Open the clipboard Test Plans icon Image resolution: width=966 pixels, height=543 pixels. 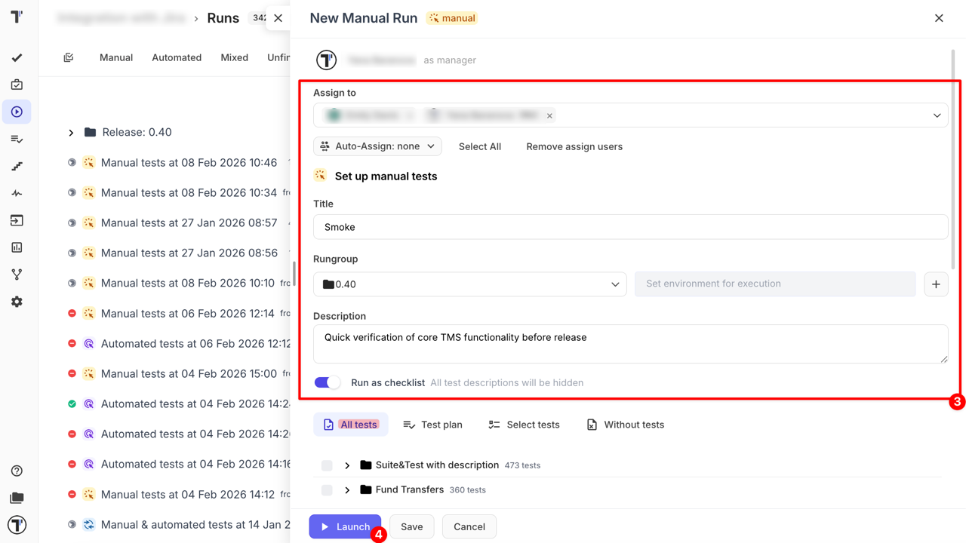pos(17,84)
